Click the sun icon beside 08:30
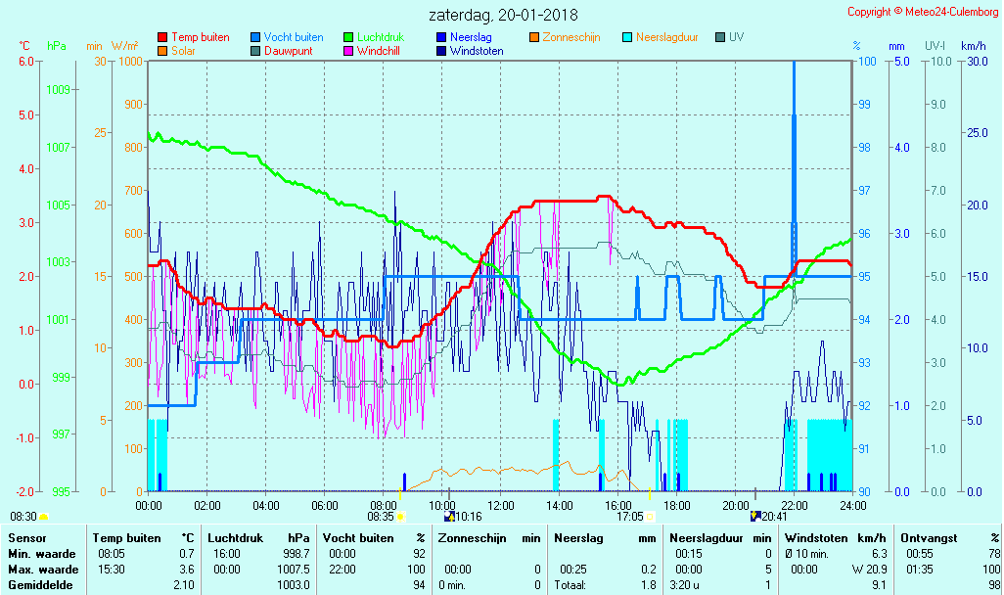The height and width of the screenshot is (595, 1004). [x=43, y=516]
